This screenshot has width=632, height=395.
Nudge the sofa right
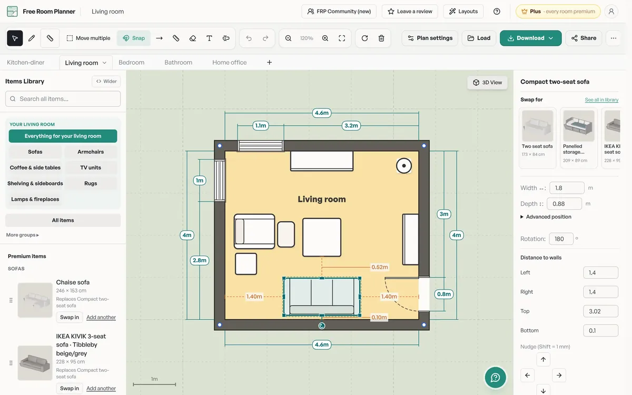point(559,375)
